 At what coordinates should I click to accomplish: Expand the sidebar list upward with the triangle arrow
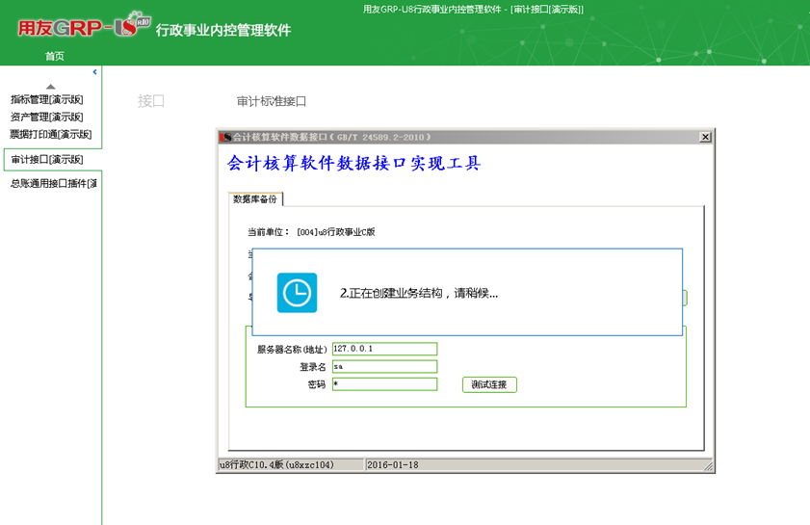click(51, 87)
